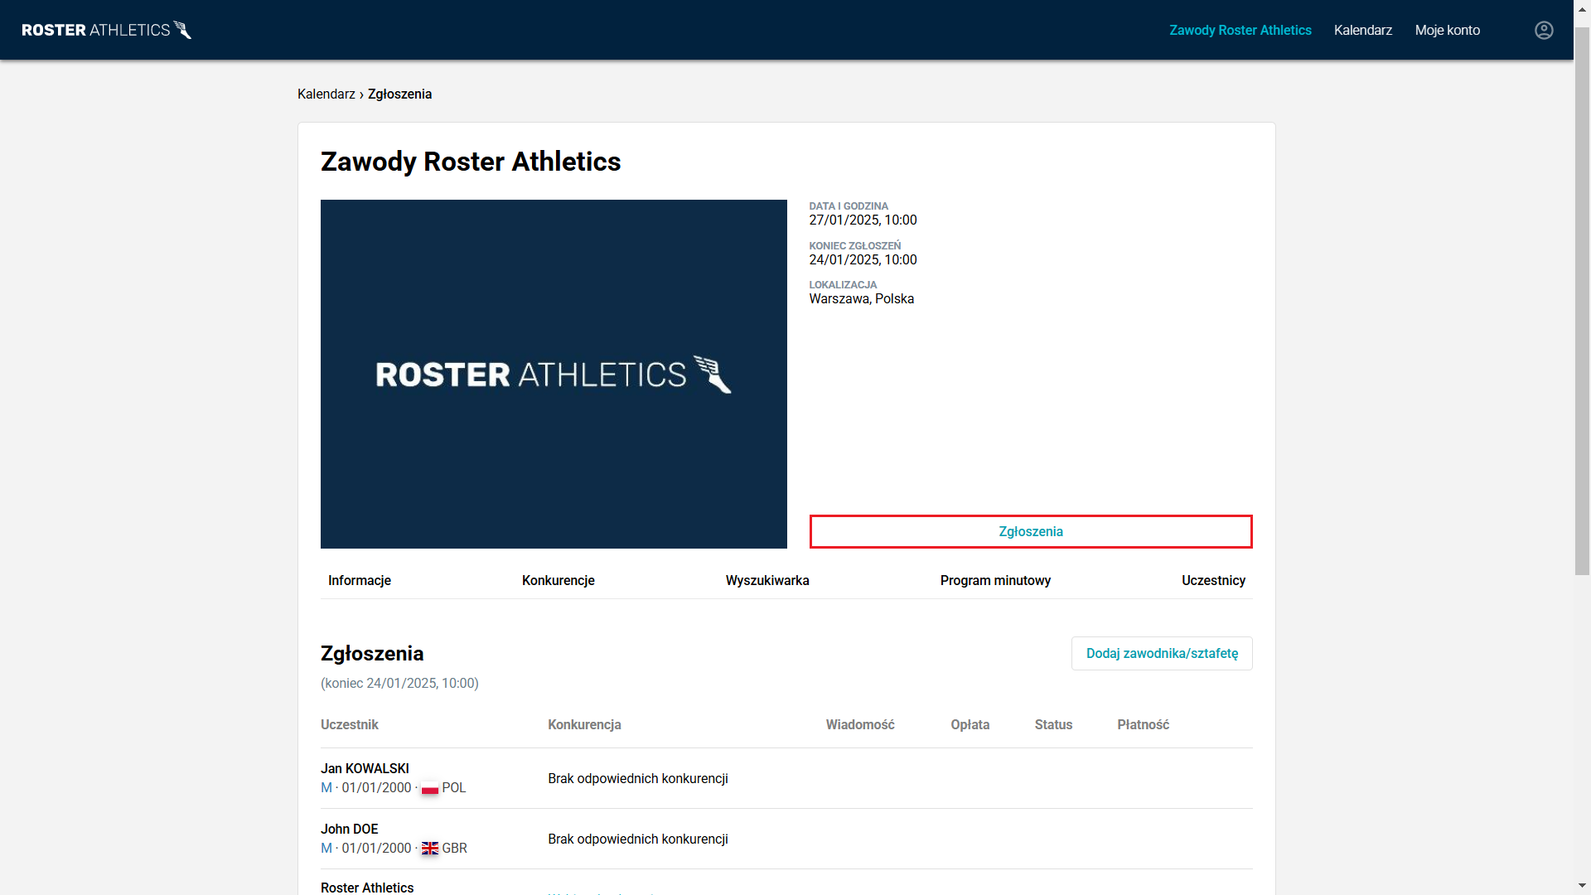
Task: Click the winged shoe icon in header logo
Action: tap(183, 30)
